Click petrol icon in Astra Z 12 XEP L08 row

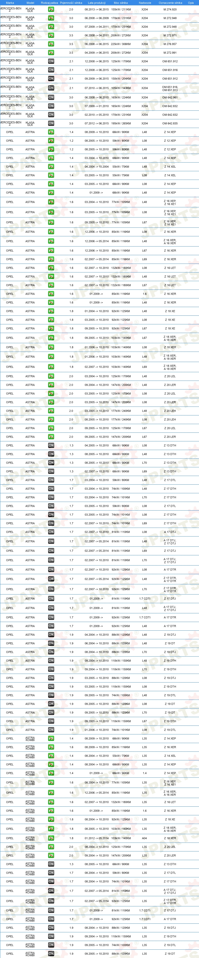(x=51, y=141)
